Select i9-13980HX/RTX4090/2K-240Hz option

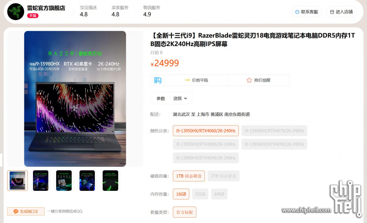[206, 158]
